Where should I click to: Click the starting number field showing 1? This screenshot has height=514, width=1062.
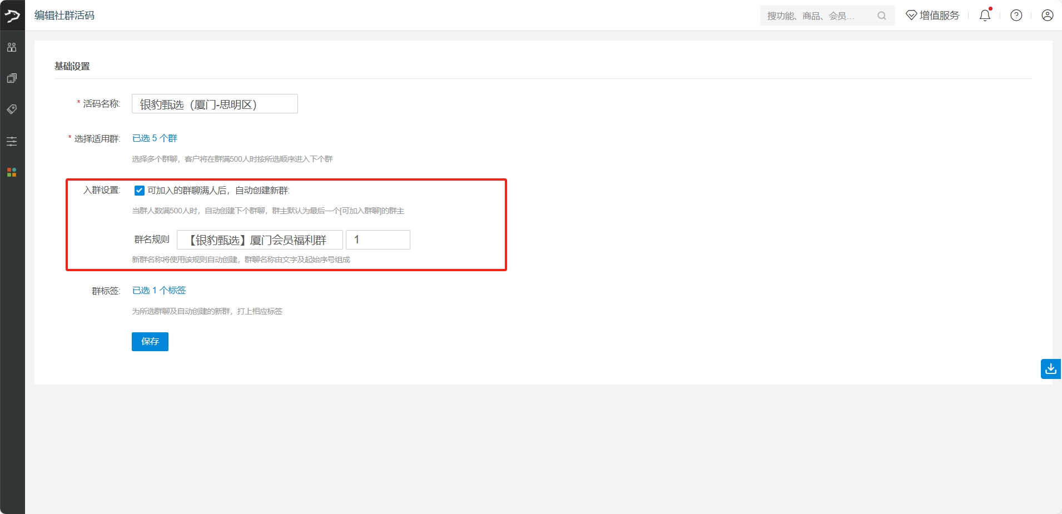coord(378,240)
